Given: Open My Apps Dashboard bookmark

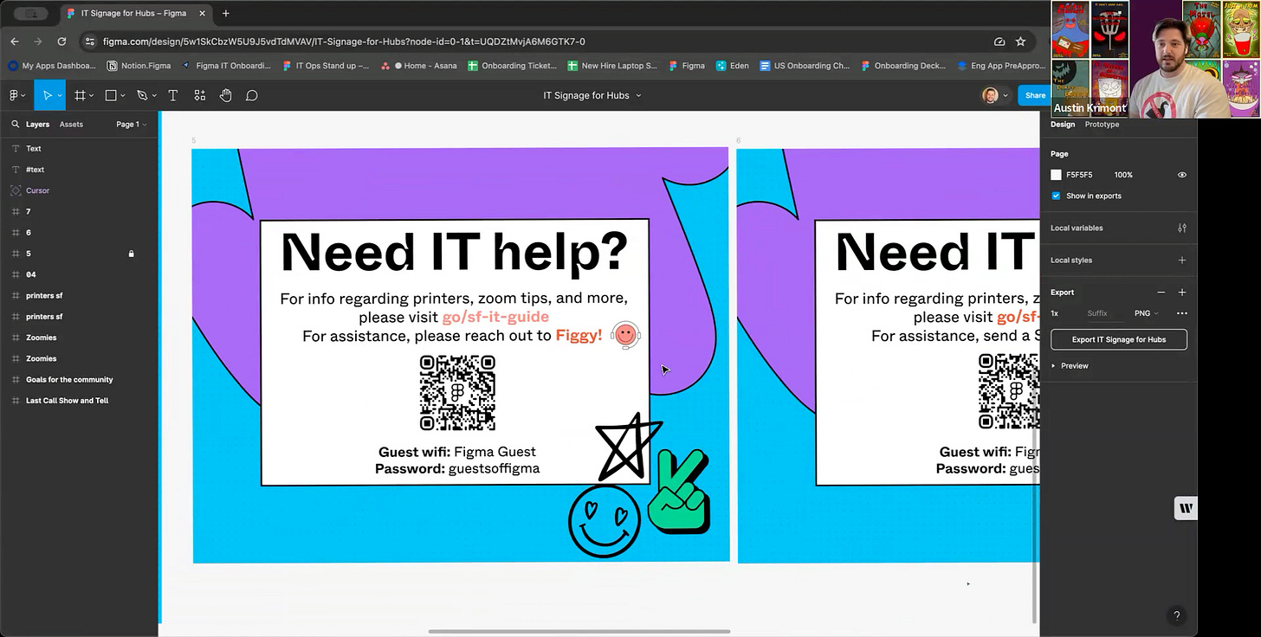Looking at the screenshot, I should 53,66.
